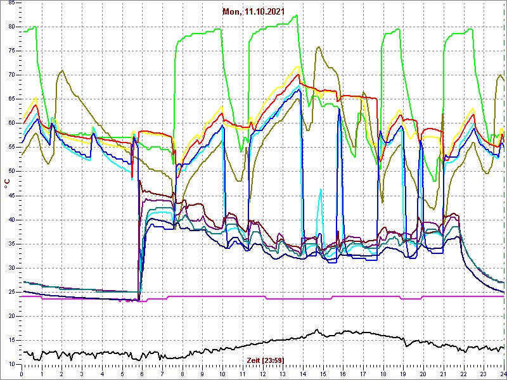
Task: Click hour 13 label on the time axis
Action: click(x=283, y=374)
